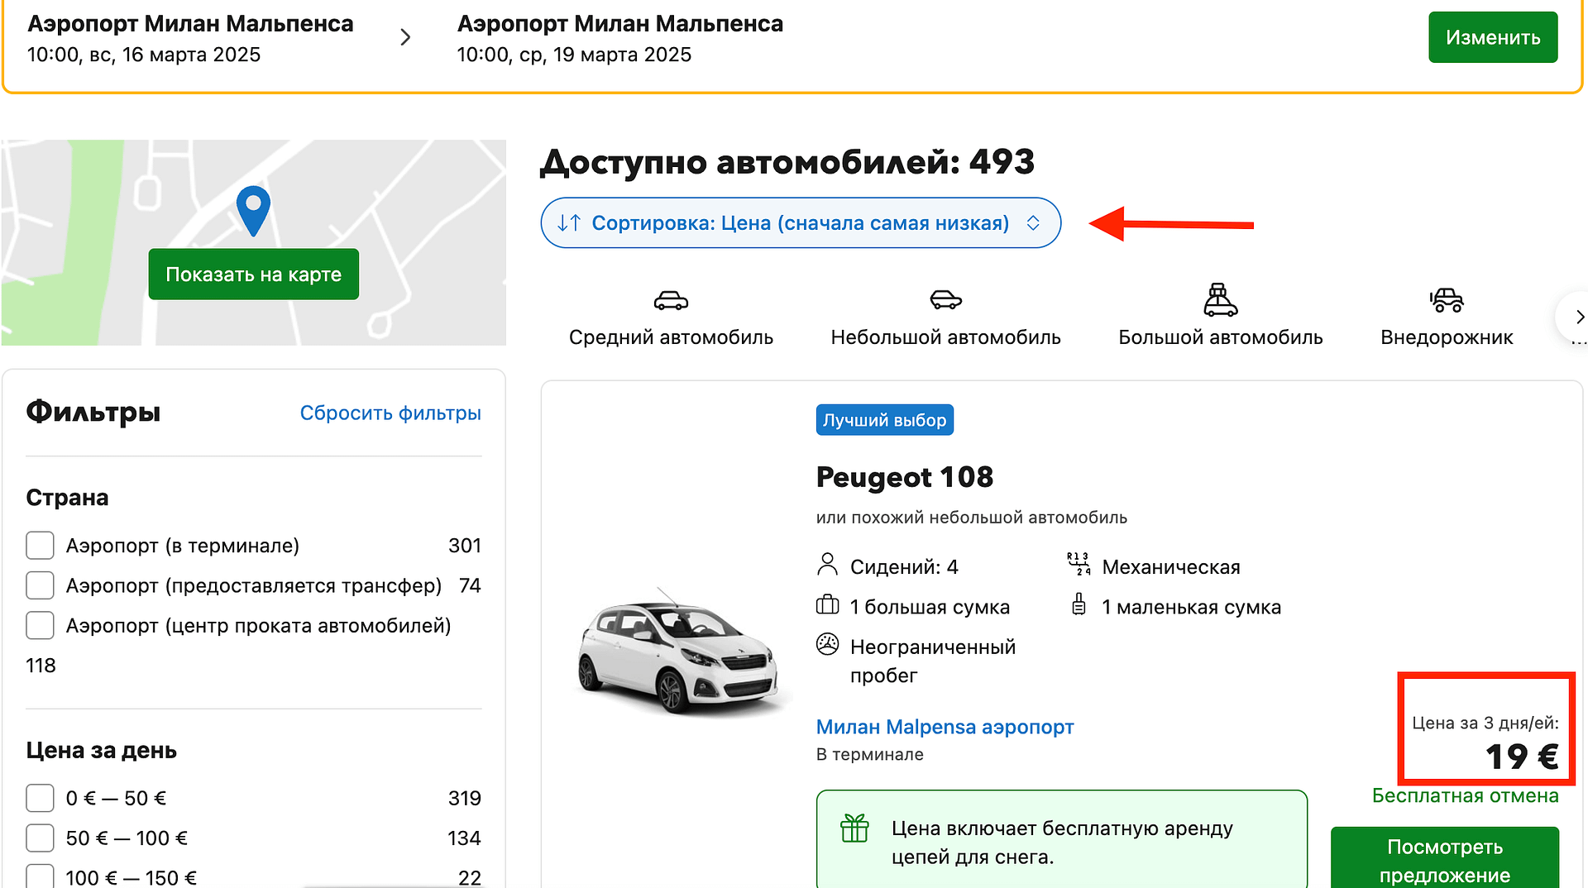Enable Аэропорт (предоставляется трансфер) checkbox

[x=40, y=585]
